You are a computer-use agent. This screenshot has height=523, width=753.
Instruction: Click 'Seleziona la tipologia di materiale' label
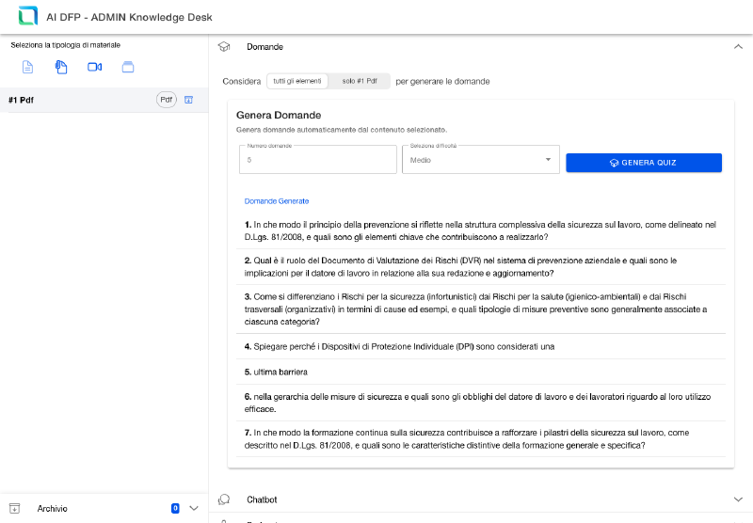[x=66, y=45]
